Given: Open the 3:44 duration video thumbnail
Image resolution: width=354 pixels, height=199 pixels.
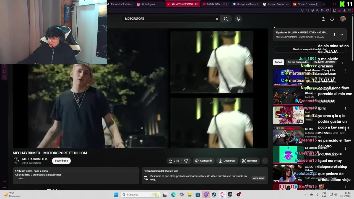Looking at the screenshot, I should pyautogui.click(x=288, y=115).
